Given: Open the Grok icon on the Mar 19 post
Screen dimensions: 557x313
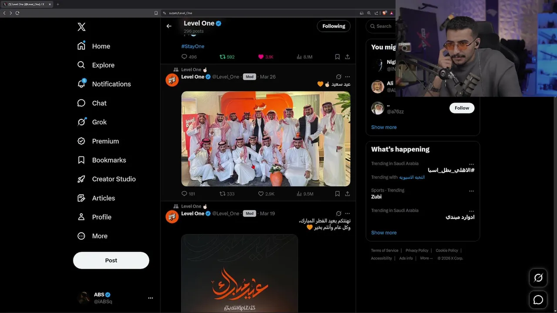Looking at the screenshot, I should click(339, 214).
